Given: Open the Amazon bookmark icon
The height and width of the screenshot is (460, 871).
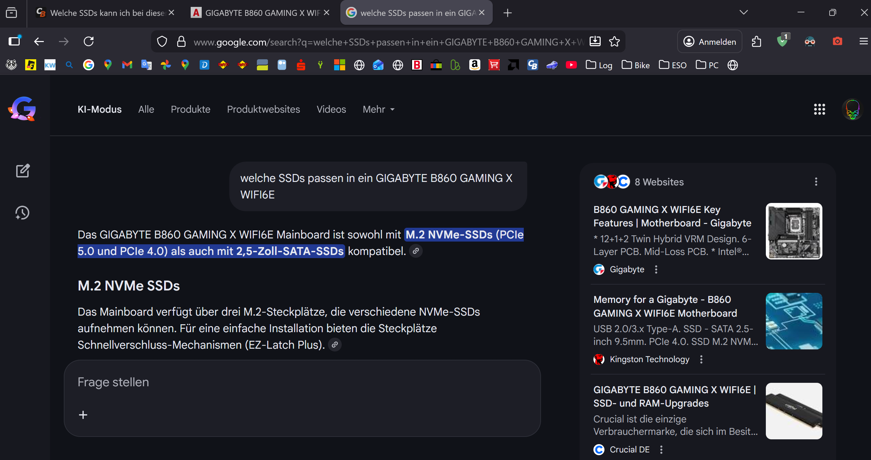Looking at the screenshot, I should 474,65.
